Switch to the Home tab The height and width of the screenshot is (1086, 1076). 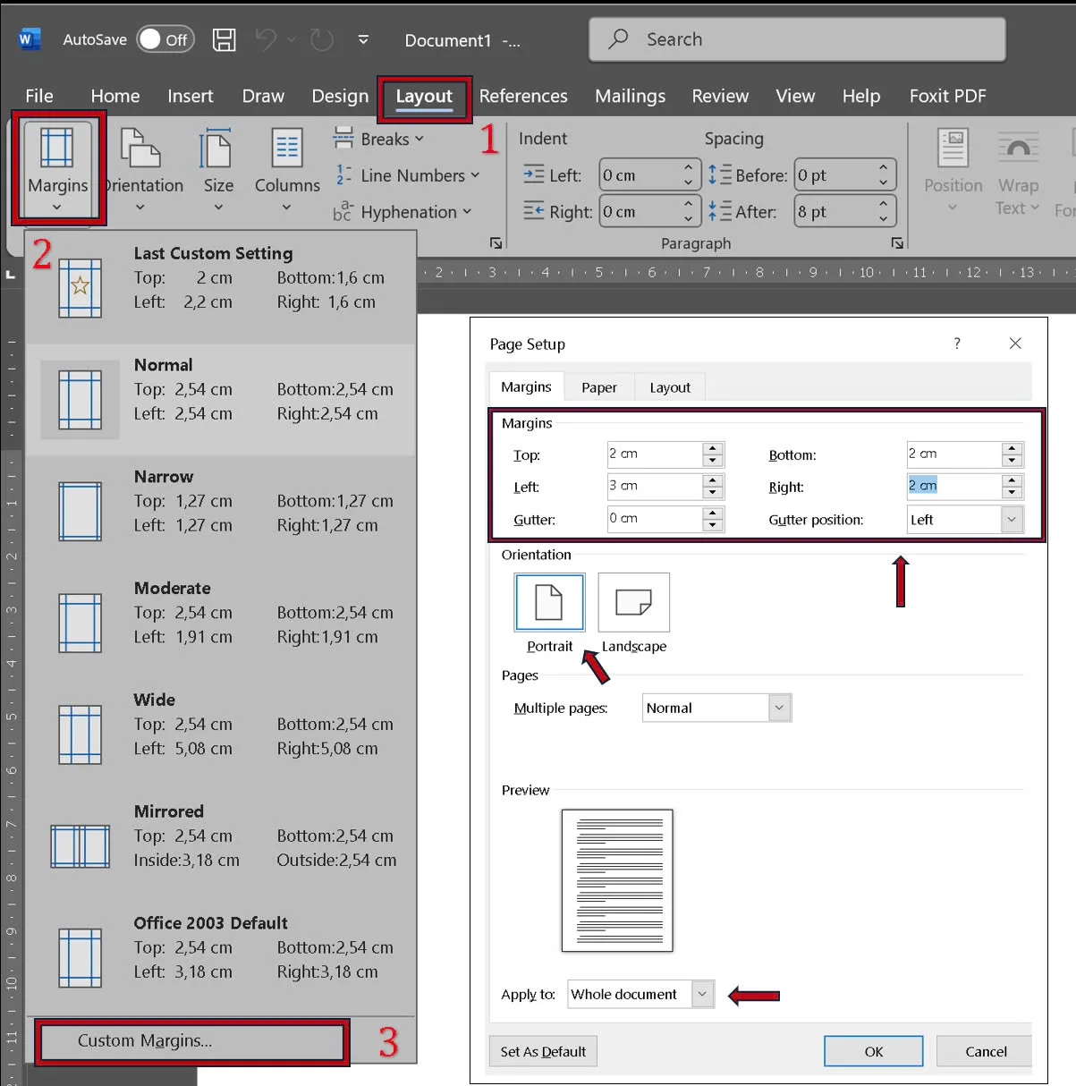(x=115, y=96)
